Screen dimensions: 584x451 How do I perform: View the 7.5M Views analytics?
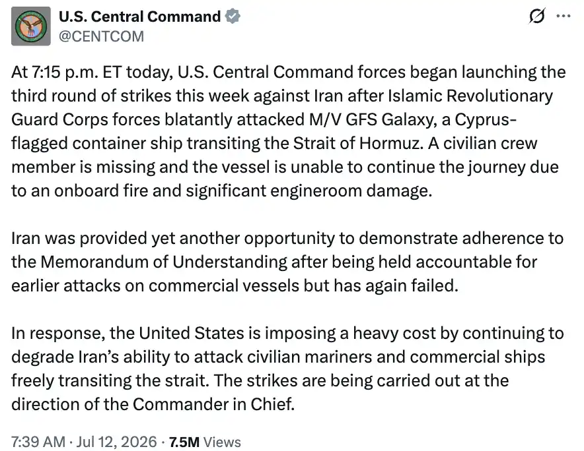point(205,442)
